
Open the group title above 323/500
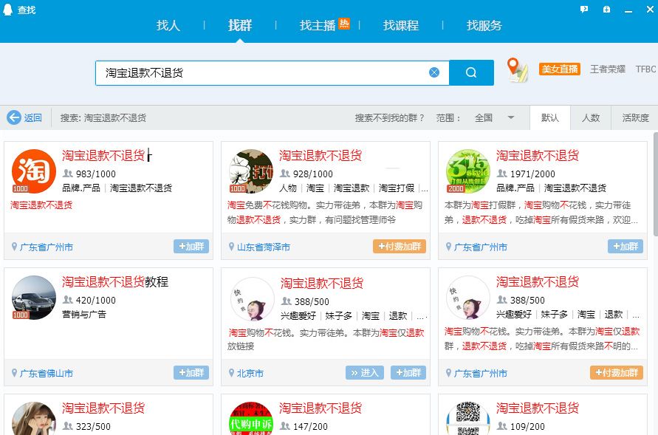point(103,408)
